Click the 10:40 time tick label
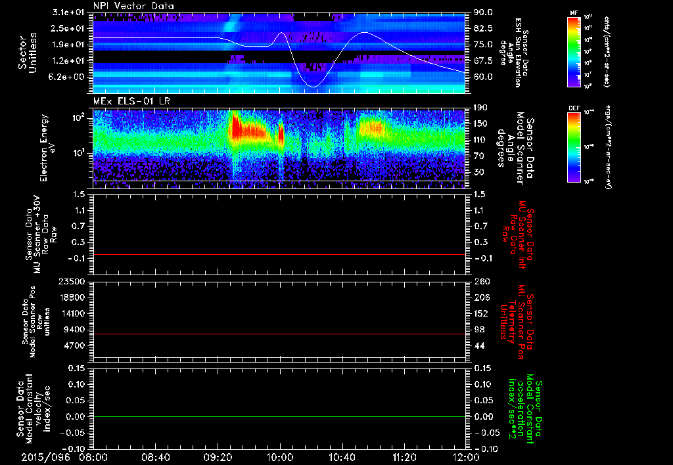Viewport: 673px width, 465px height. coord(342,456)
